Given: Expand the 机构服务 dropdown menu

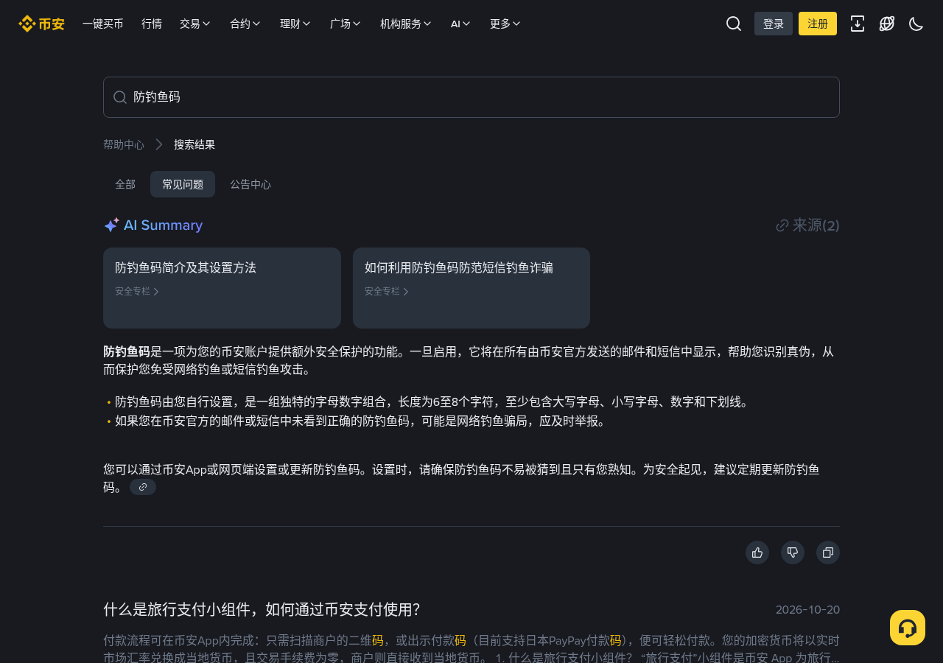Looking at the screenshot, I should [406, 24].
